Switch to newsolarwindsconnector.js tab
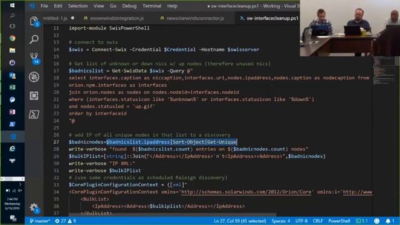This screenshot has height=225, width=400. tap(192, 18)
